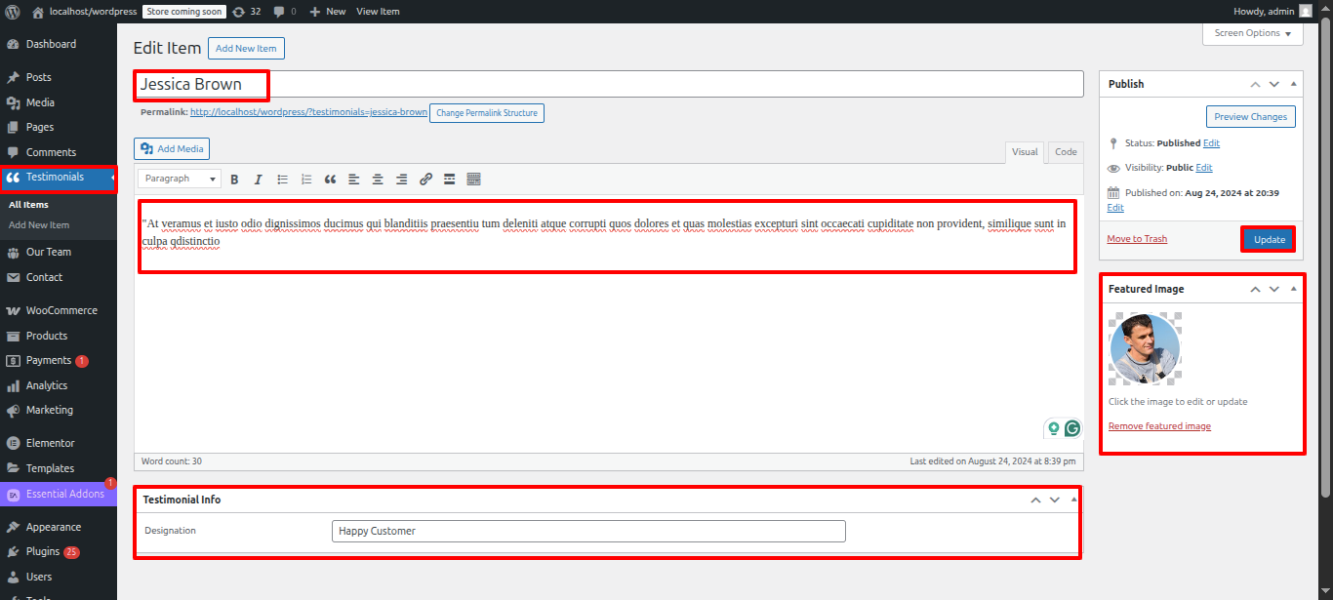This screenshot has width=1333, height=600.
Task: Click the insert link icon
Action: pos(425,180)
